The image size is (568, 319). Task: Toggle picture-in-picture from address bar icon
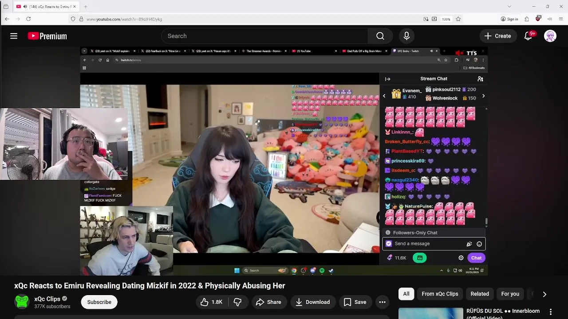pyautogui.click(x=426, y=19)
